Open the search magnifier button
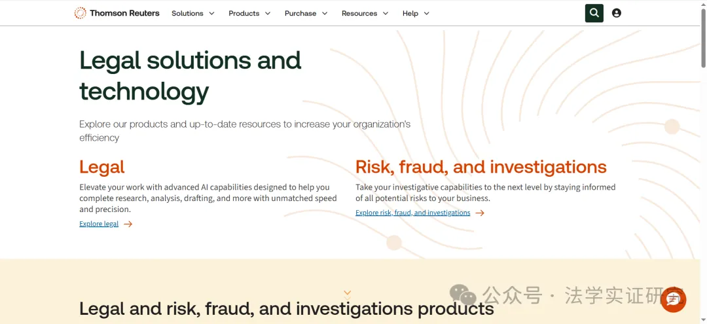 point(594,13)
